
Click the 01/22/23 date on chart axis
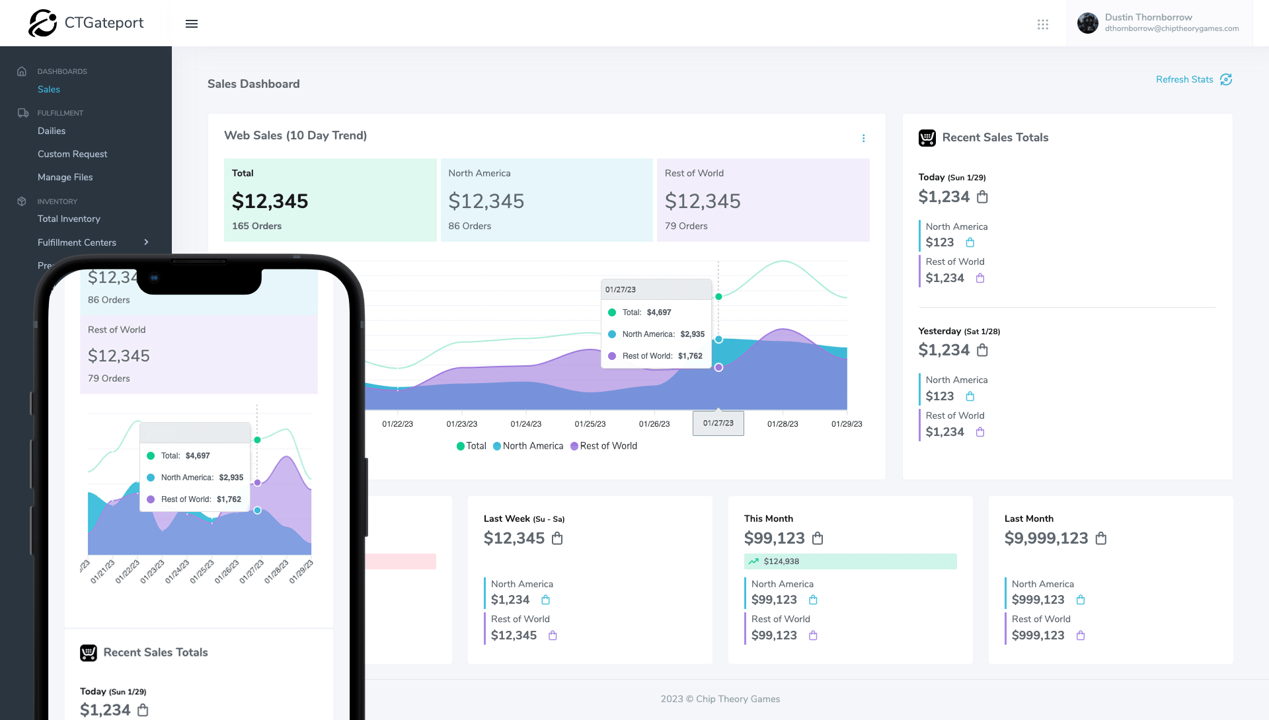(x=397, y=424)
